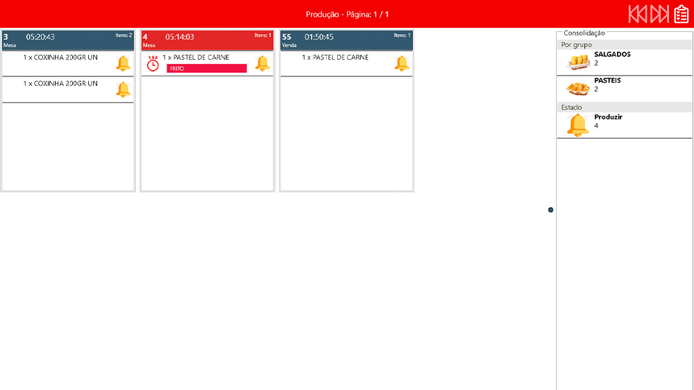Screen dimensions: 694x390
Task: Filter by Produzir state
Action: 608,117
